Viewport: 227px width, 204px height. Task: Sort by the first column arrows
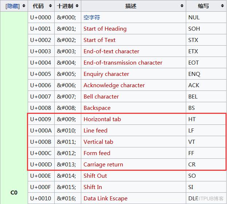pos(24,6)
